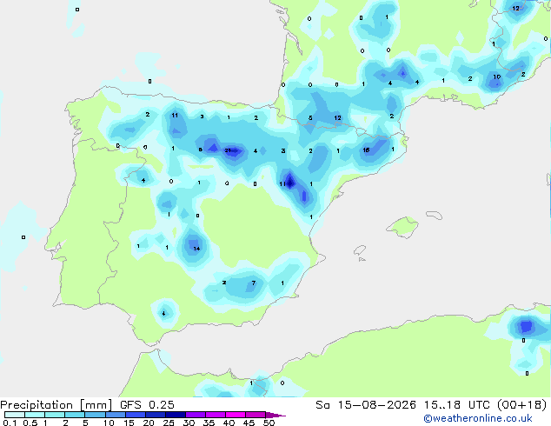551x426 pixels.
Task: Open the weatheronline.co.uk link
Action: point(478,418)
